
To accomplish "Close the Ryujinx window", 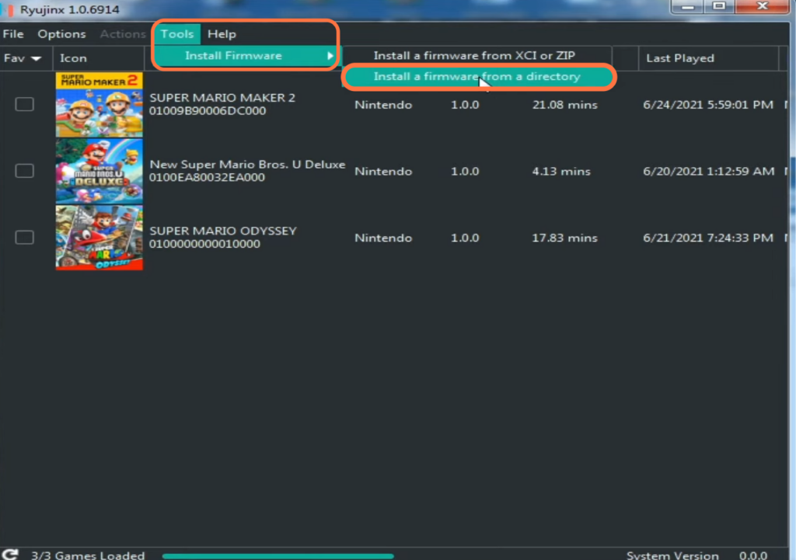I will (x=762, y=6).
